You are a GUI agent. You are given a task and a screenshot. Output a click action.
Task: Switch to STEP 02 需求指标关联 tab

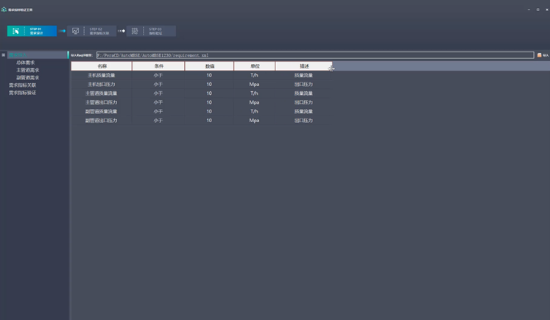pos(99,31)
